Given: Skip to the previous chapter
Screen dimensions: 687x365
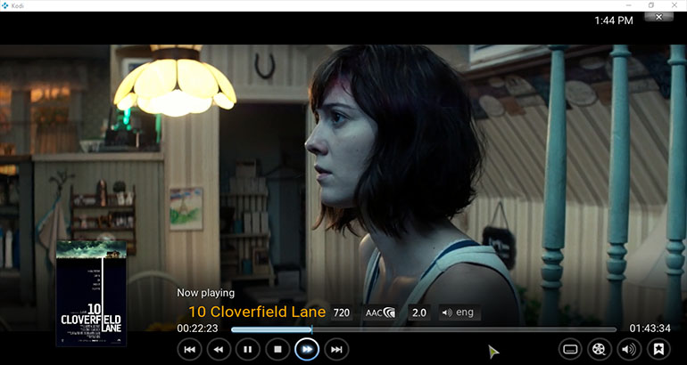Looking at the screenshot, I should pyautogui.click(x=189, y=349).
